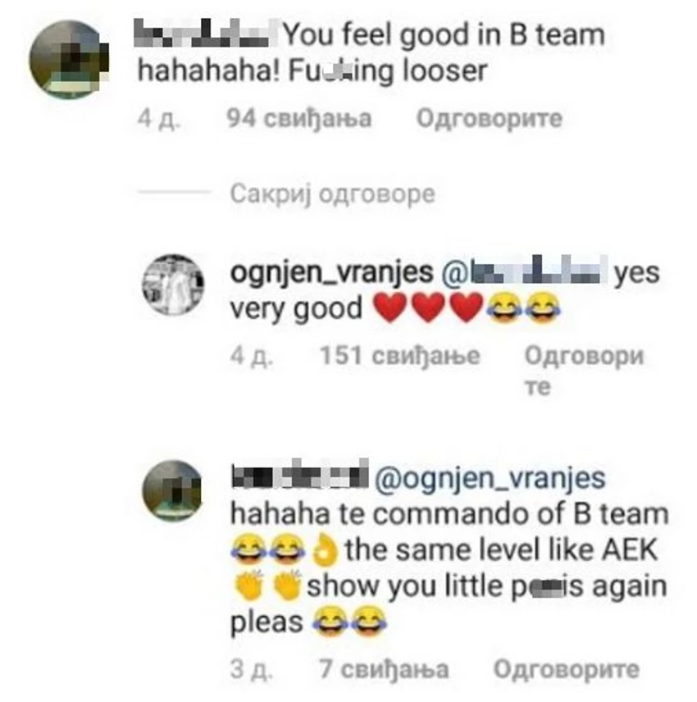Reply via "Одговорите" beside 151 свиђање
The height and width of the screenshot is (702, 697).
pyautogui.click(x=584, y=371)
